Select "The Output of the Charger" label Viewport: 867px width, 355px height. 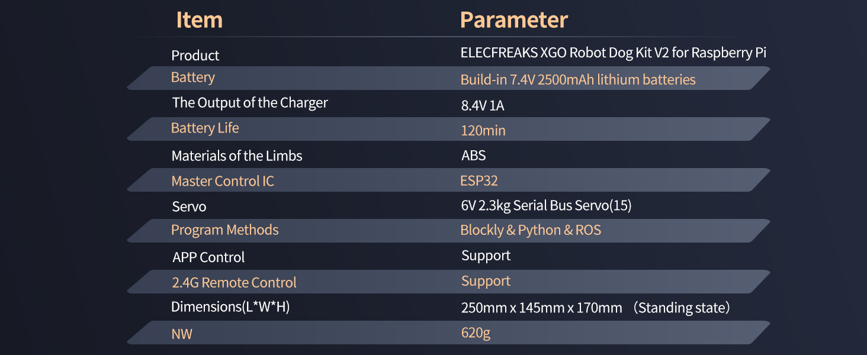click(249, 103)
